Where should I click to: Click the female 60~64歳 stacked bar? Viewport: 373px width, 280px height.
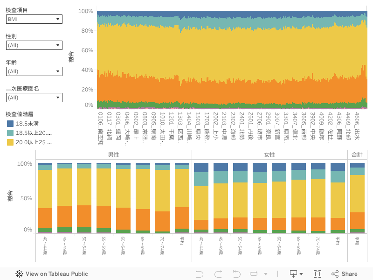coord(279,198)
